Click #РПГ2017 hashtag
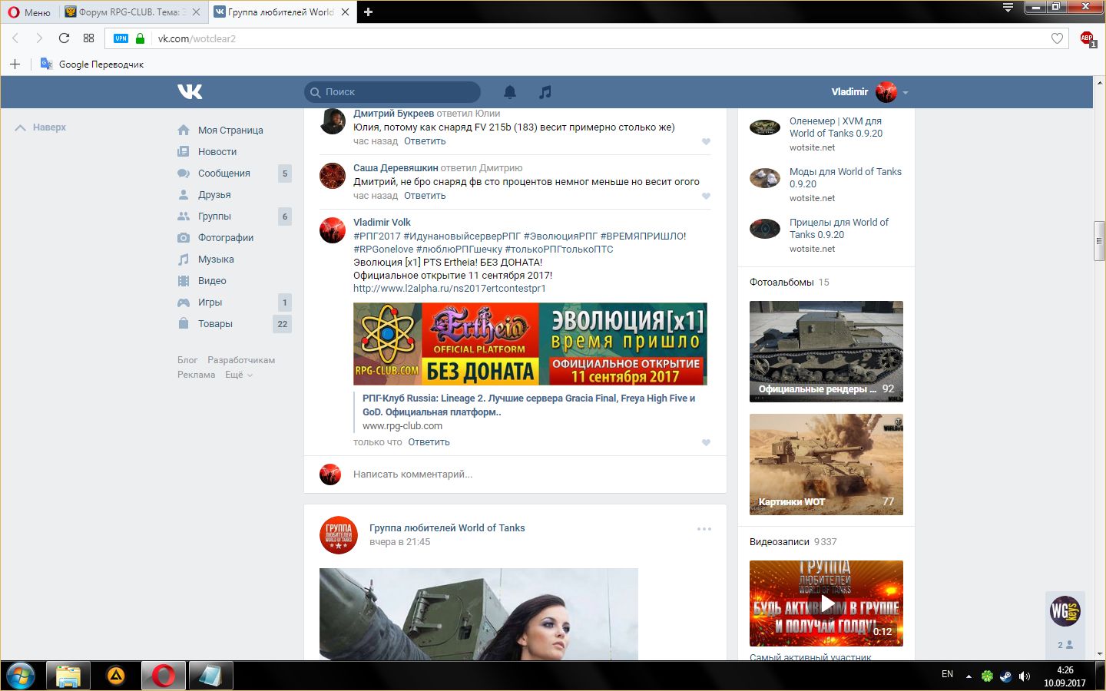 (x=377, y=236)
